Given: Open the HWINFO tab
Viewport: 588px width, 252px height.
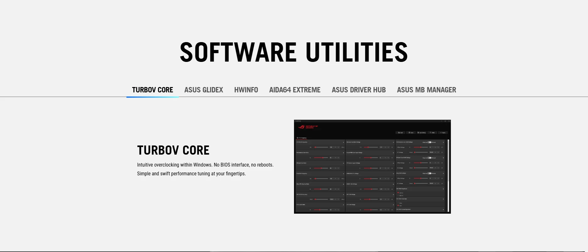Looking at the screenshot, I should click(246, 90).
